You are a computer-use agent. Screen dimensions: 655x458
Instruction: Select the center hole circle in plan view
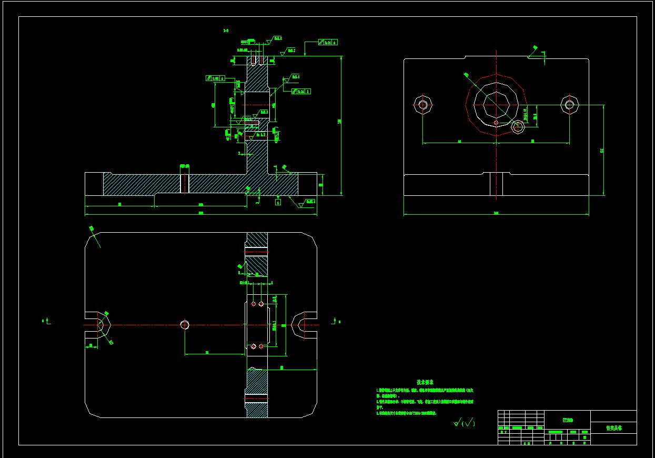click(185, 324)
